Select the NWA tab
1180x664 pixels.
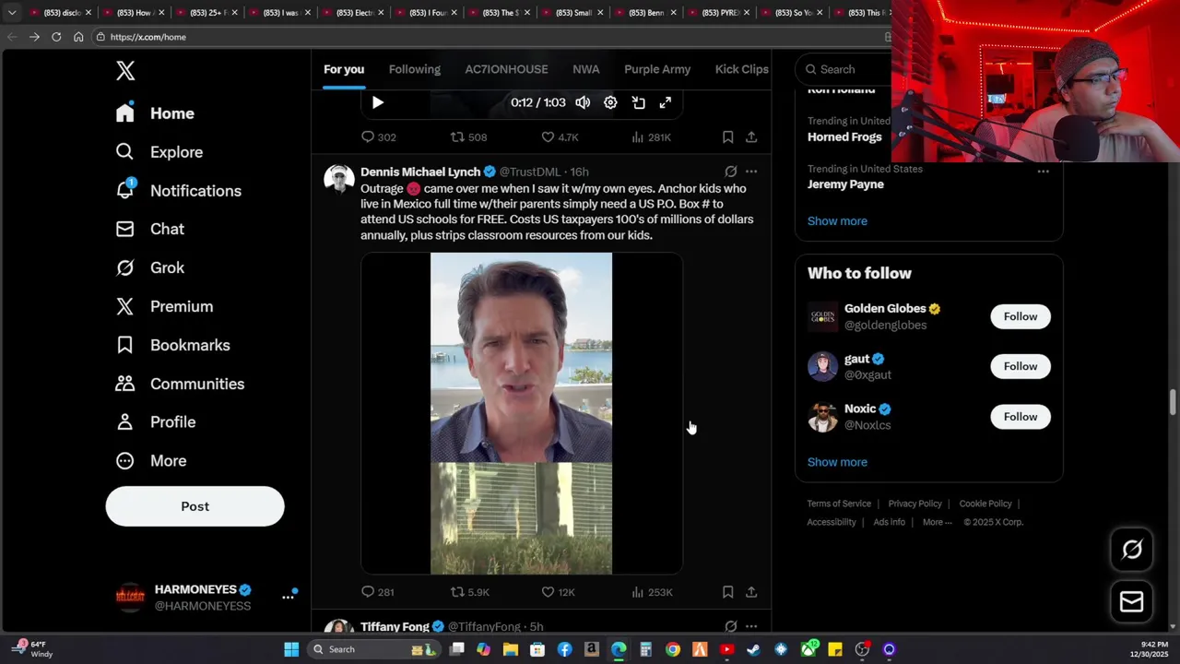click(586, 69)
